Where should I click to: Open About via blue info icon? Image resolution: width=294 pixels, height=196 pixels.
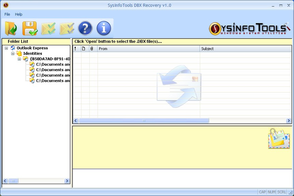coord(104,28)
